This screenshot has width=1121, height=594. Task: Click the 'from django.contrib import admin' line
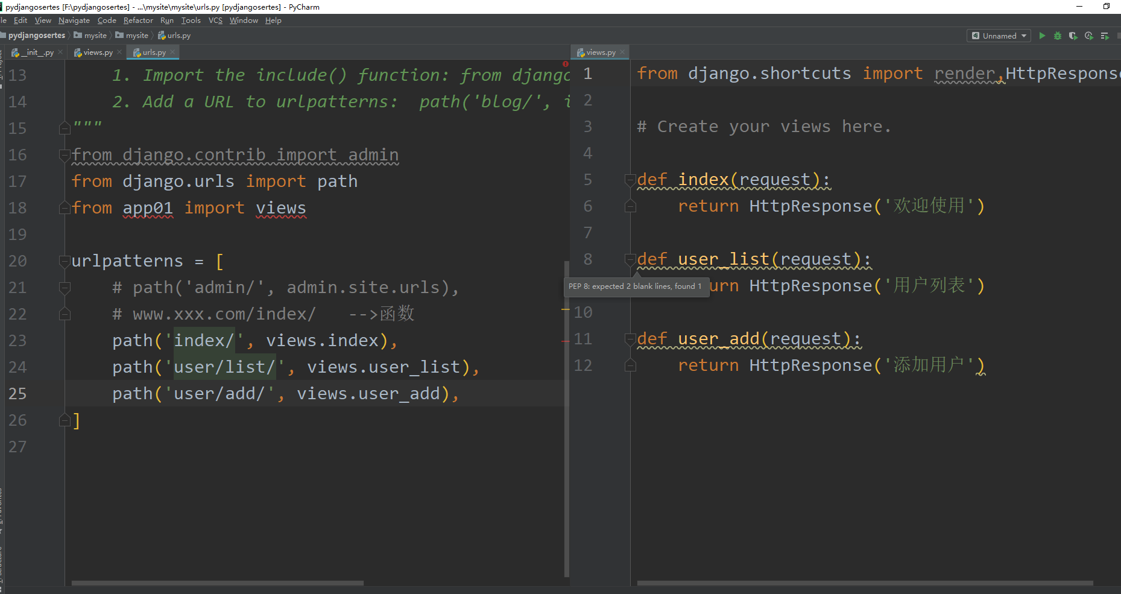[235, 155]
